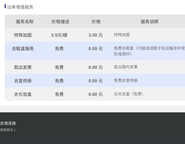Select the 3.50 元 price value

[96, 35]
